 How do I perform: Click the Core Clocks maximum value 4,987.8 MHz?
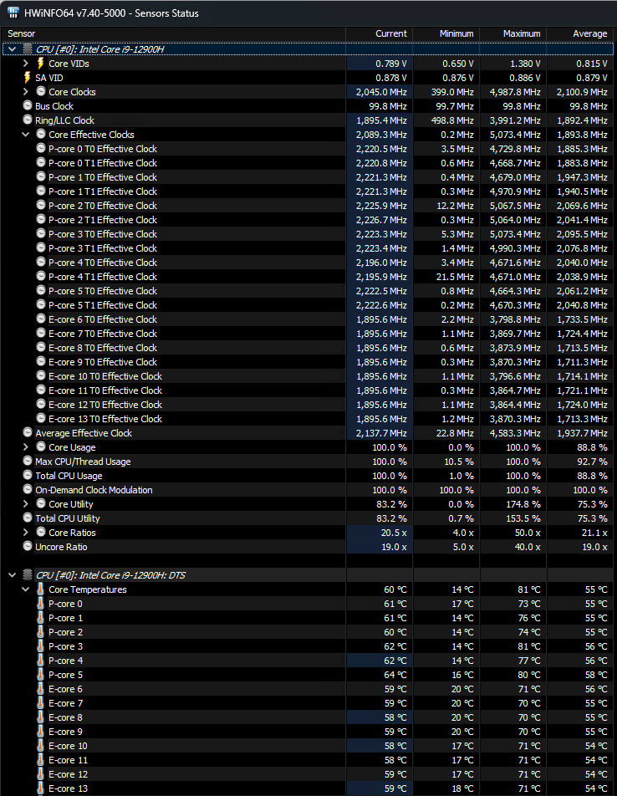pos(515,92)
